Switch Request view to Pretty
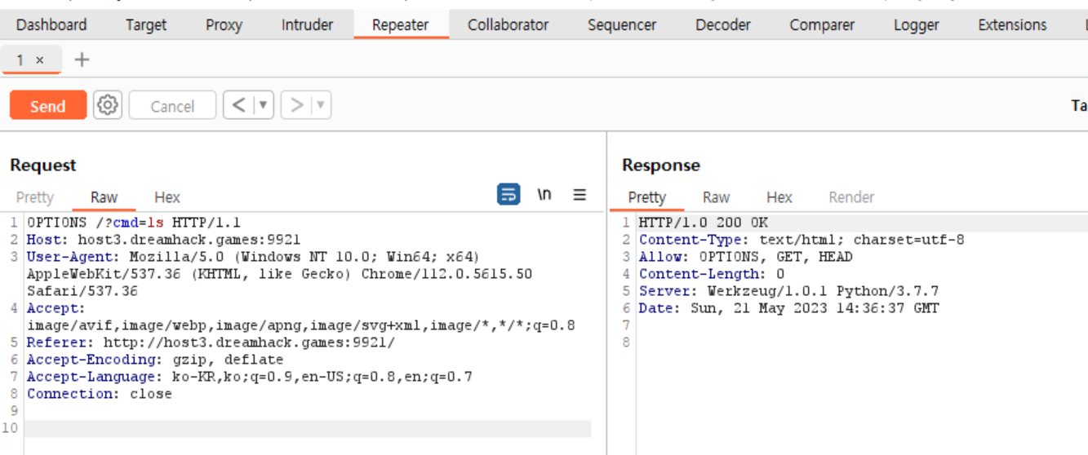 tap(34, 197)
